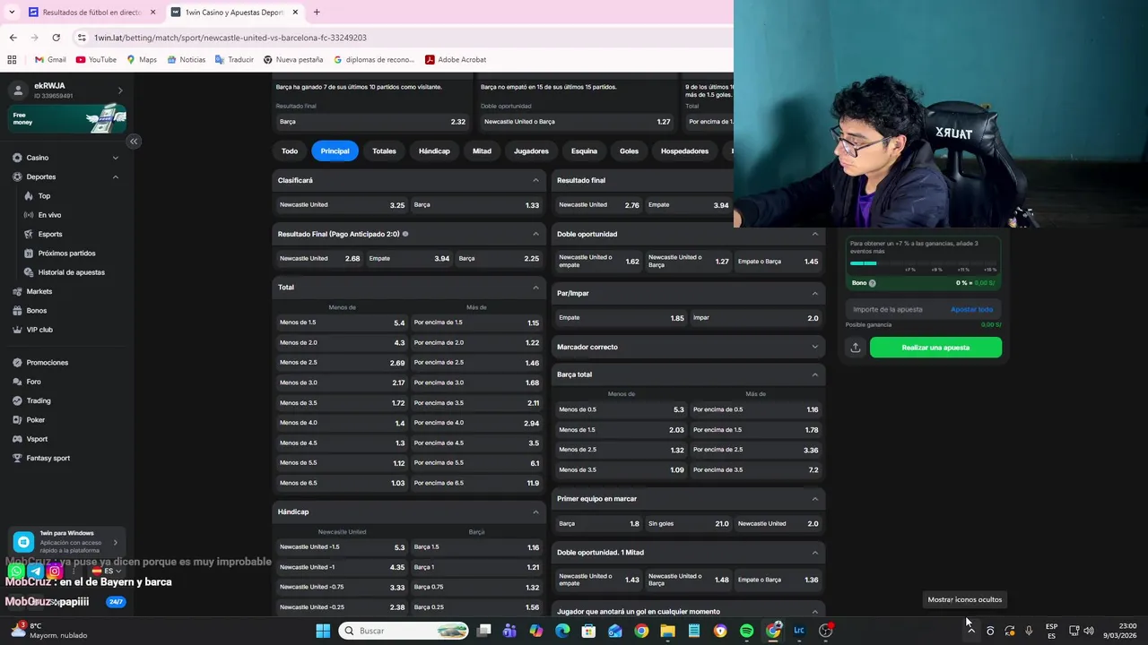Screen dimensions: 1148x645
Task: Collapse the Clasificará market panel
Action: point(535,180)
